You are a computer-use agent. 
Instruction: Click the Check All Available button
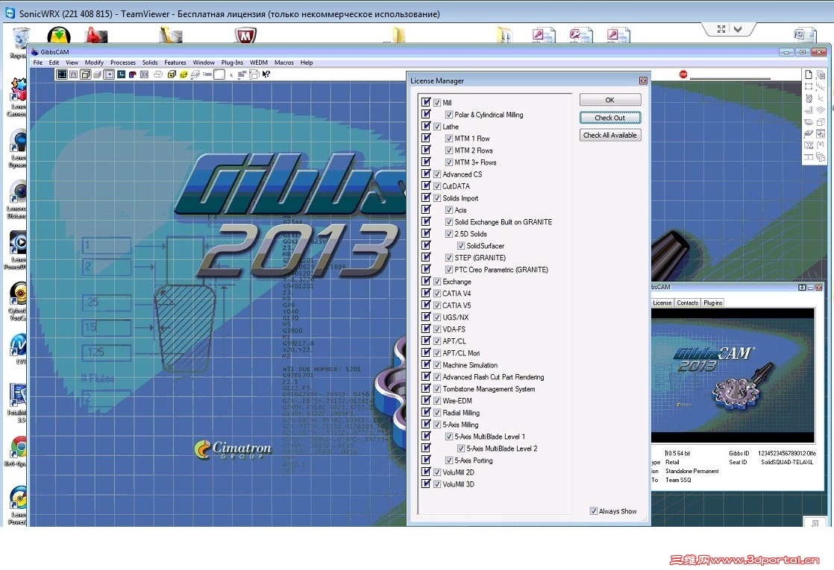click(x=610, y=136)
